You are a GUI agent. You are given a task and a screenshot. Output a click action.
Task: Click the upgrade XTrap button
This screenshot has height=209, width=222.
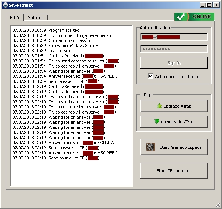coord(174,106)
